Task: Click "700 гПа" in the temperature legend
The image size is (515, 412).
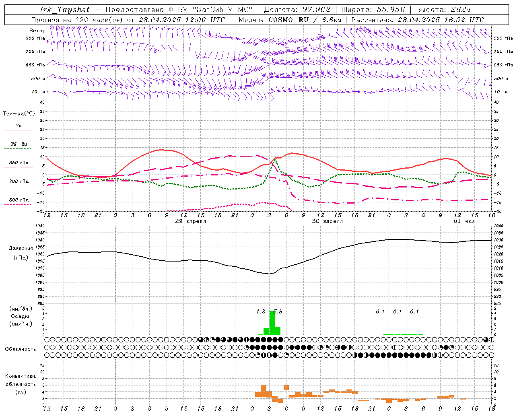Action: (x=19, y=181)
